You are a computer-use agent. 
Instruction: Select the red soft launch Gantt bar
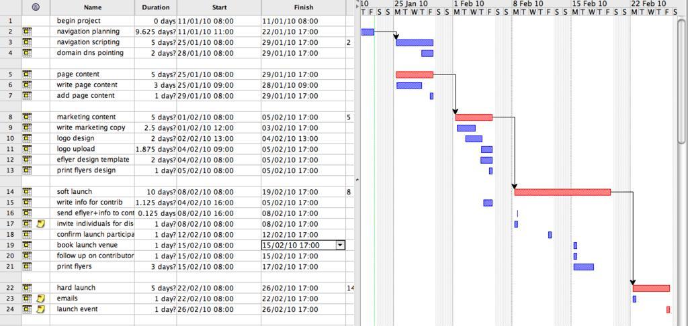click(562, 192)
